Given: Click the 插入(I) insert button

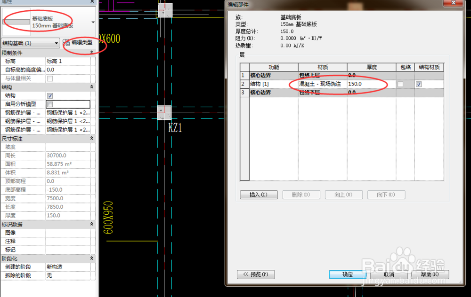Looking at the screenshot, I should pyautogui.click(x=259, y=195).
